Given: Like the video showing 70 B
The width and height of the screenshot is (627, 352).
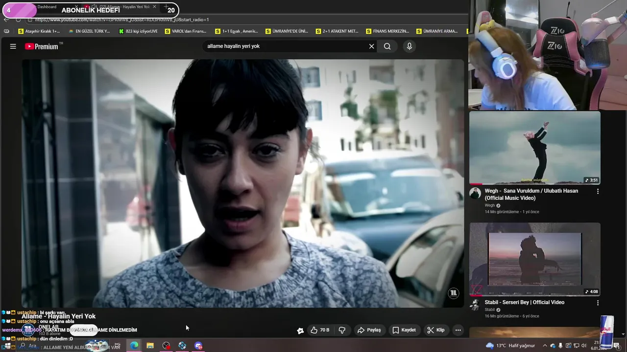Looking at the screenshot, I should tap(320, 330).
